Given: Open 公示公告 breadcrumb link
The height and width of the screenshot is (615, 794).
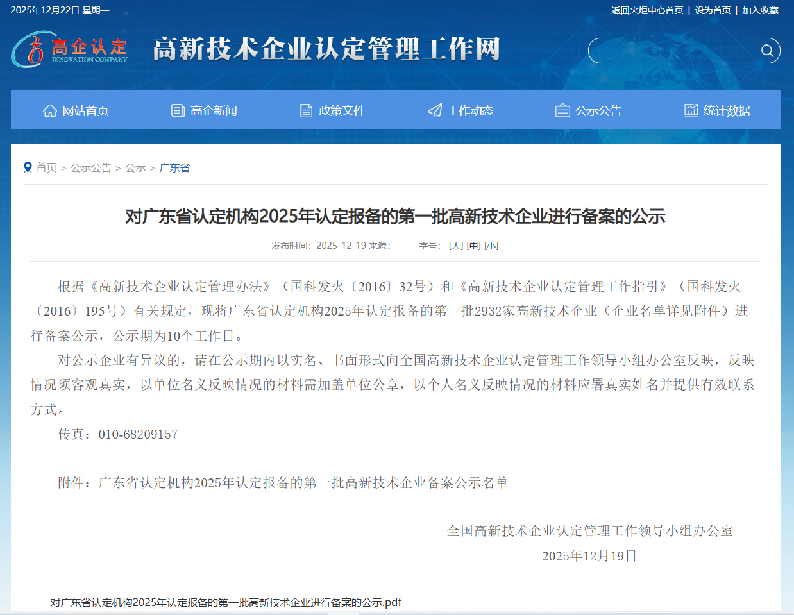Looking at the screenshot, I should [90, 167].
